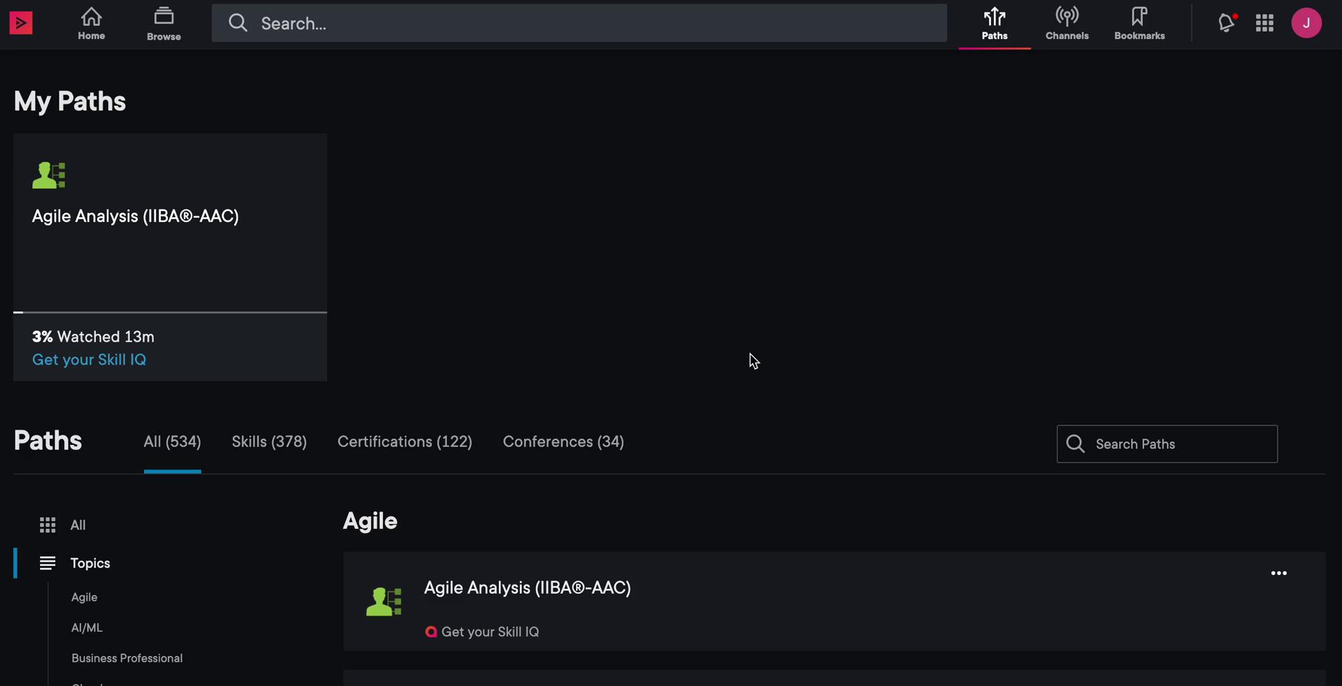The height and width of the screenshot is (686, 1342).
Task: Click the grid icon beside All filter
Action: pyautogui.click(x=48, y=525)
